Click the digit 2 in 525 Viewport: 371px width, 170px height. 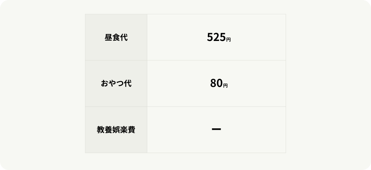pyautogui.click(x=216, y=37)
